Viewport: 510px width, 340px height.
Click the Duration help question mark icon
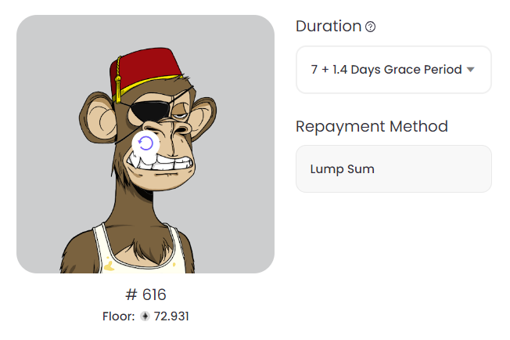click(x=371, y=27)
